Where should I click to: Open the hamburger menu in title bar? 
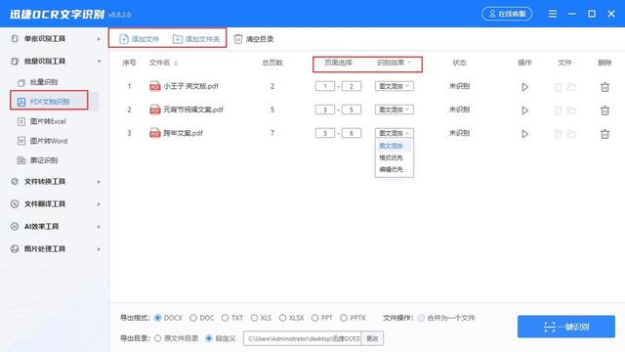point(553,14)
